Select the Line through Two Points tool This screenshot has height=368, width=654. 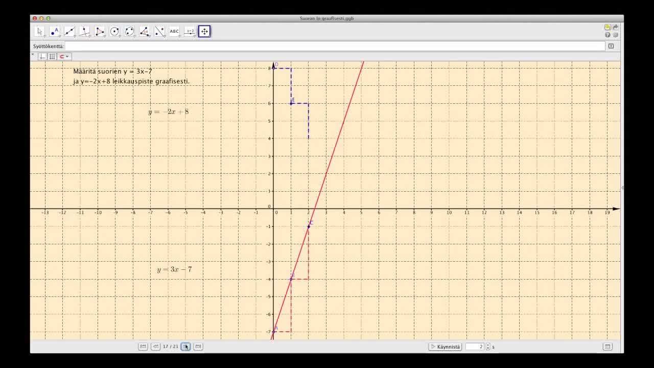coord(69,32)
